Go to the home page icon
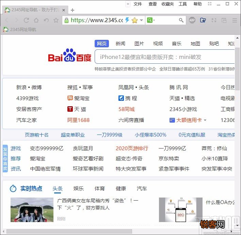This screenshot has height=235, width=241. 36,20
